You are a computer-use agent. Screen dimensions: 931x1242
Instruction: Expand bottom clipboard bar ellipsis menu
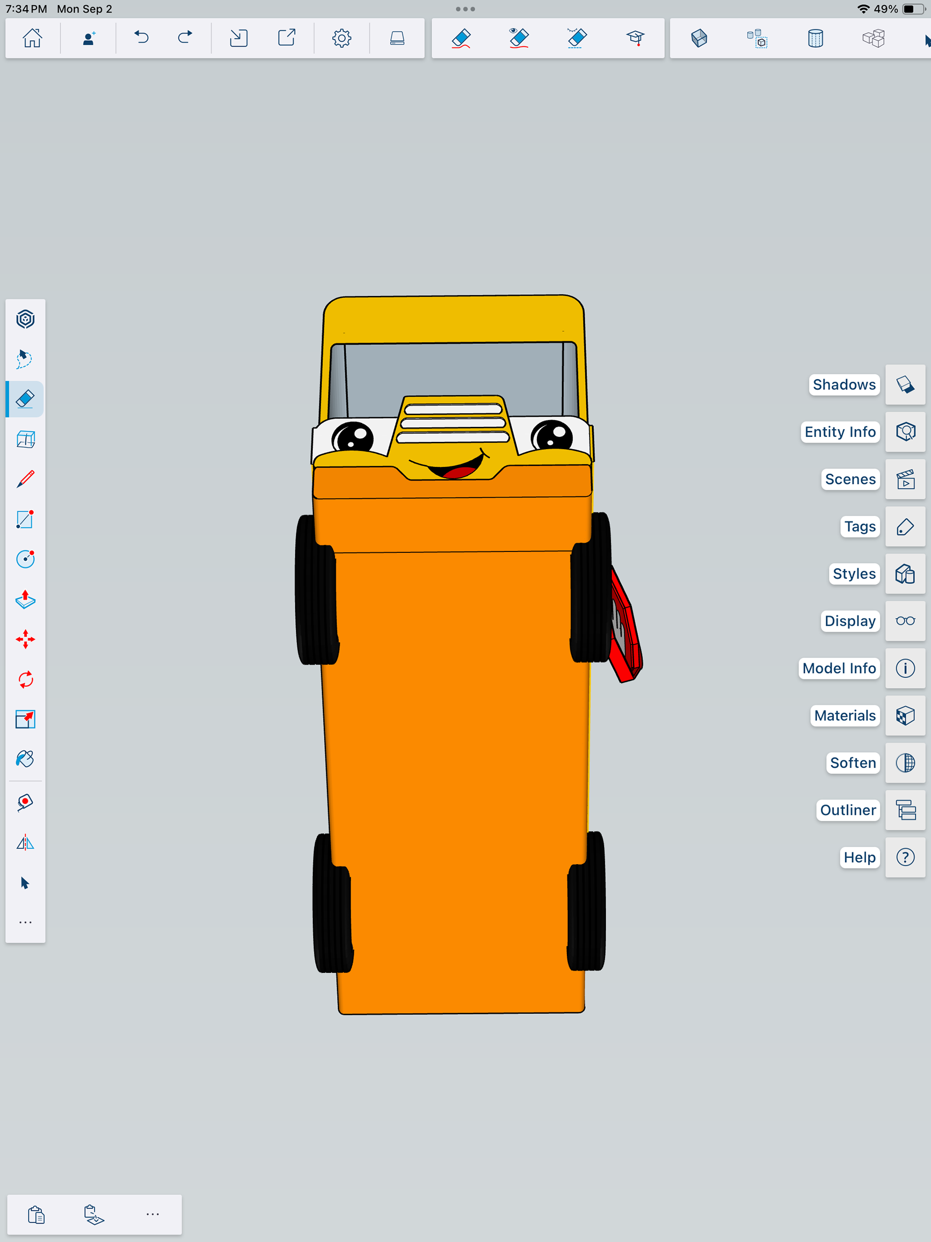point(152,1214)
